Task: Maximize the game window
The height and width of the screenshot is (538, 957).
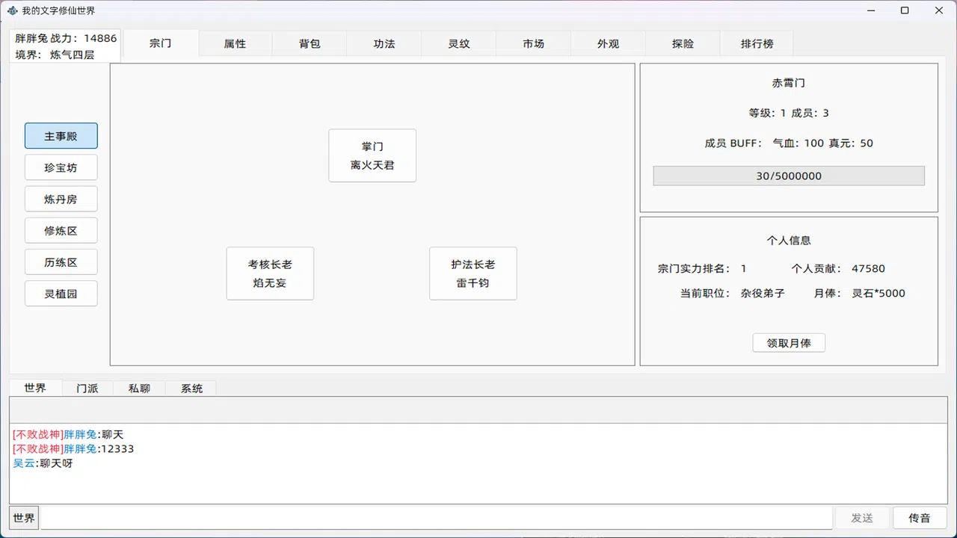Action: pos(905,10)
